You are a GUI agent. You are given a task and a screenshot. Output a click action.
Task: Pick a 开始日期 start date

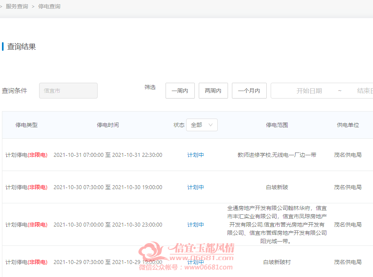click(309, 91)
